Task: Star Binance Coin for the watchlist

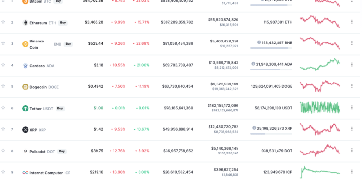Action: point(3,43)
